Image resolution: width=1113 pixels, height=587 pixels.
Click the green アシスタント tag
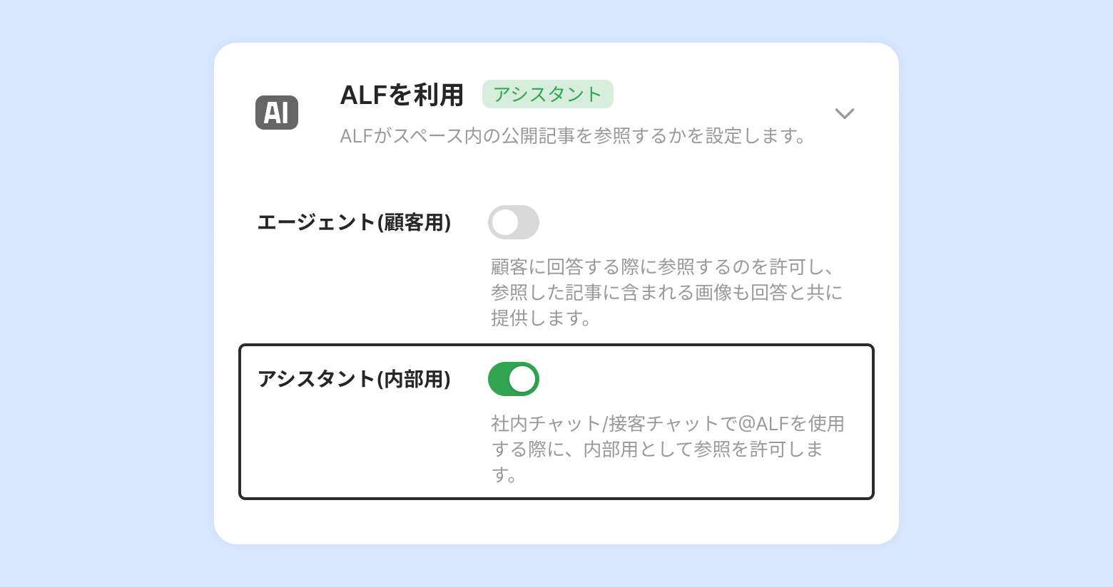tap(547, 95)
